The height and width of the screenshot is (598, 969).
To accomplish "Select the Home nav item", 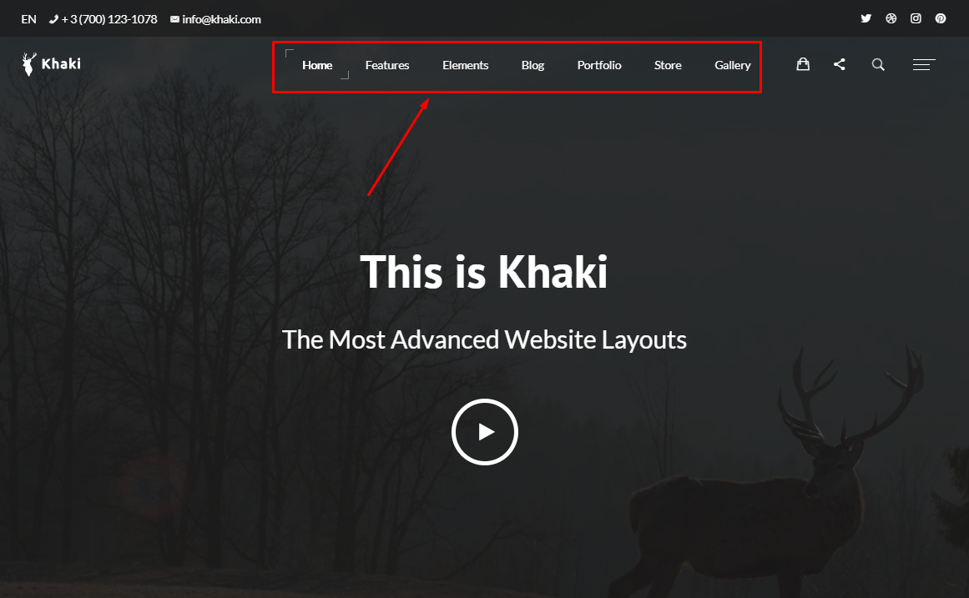I will 317,65.
